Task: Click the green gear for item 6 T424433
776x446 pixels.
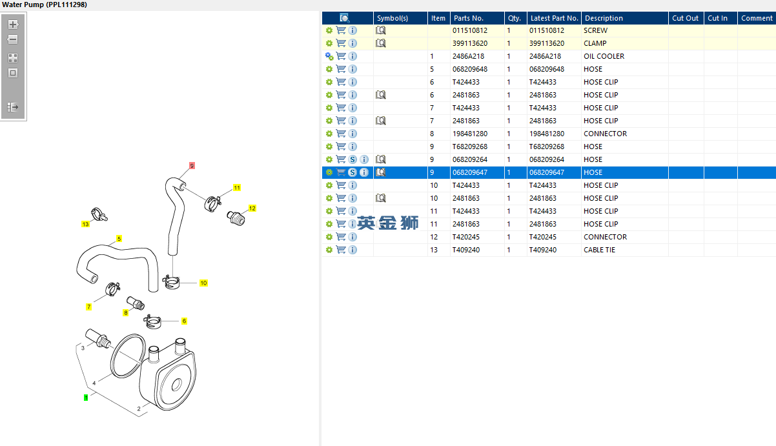Action: [329, 82]
